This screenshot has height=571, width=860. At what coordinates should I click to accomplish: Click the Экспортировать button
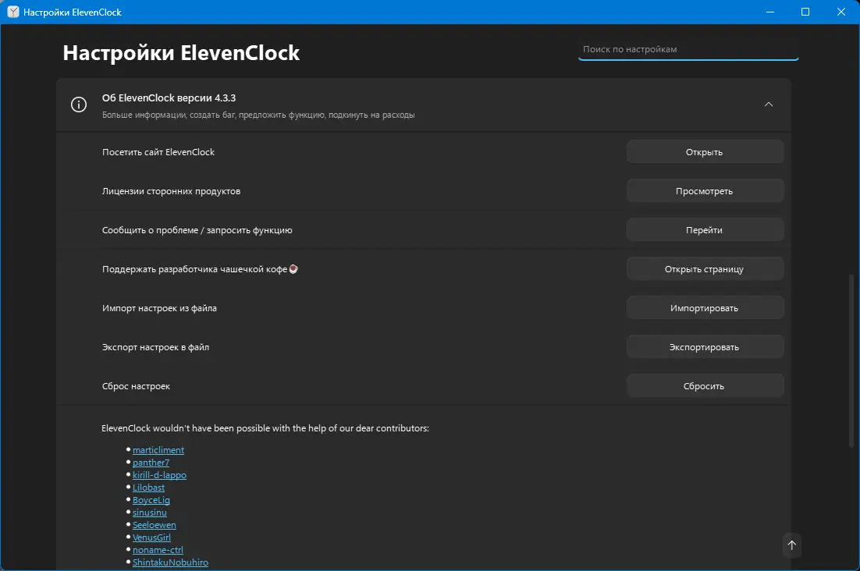tap(705, 347)
